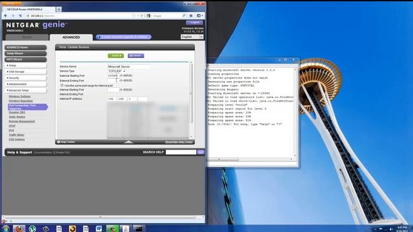Open the Static Routes link

click(17, 117)
